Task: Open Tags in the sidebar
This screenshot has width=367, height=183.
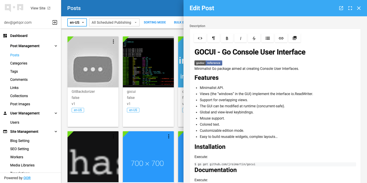Action: click(14, 71)
